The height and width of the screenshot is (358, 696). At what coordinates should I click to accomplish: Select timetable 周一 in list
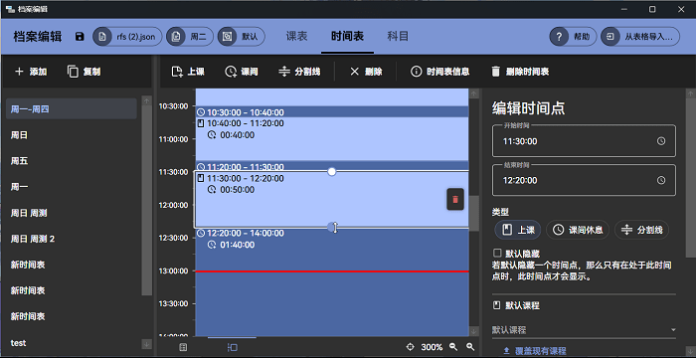(71, 187)
